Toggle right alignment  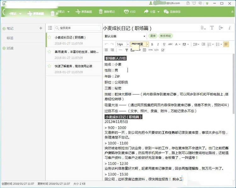[112, 50]
